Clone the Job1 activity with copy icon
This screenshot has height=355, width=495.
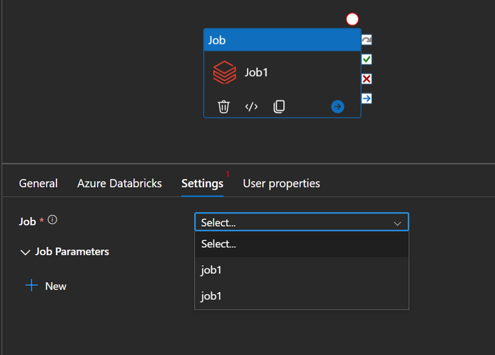(x=279, y=106)
